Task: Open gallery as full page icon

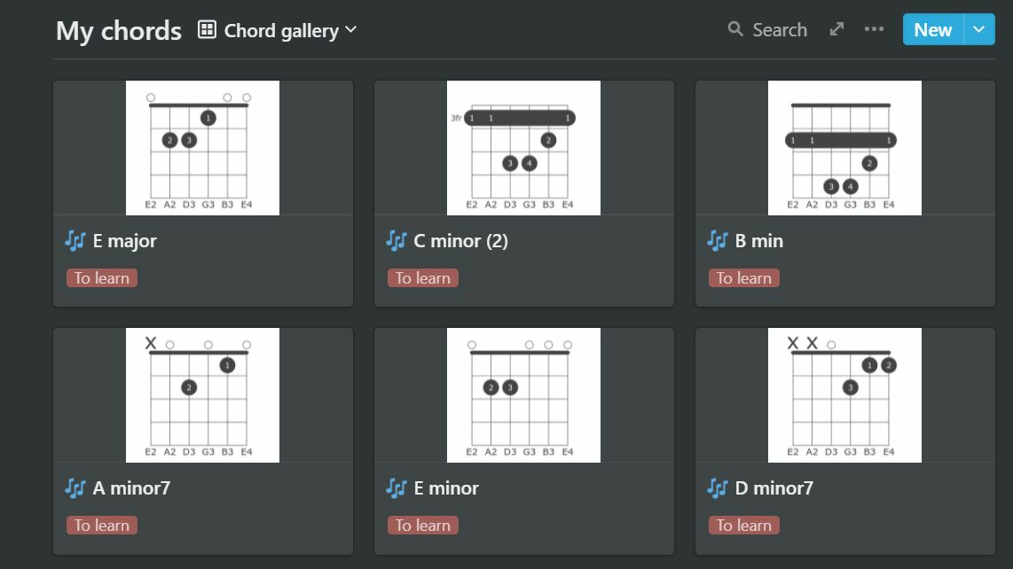Action: coord(836,29)
